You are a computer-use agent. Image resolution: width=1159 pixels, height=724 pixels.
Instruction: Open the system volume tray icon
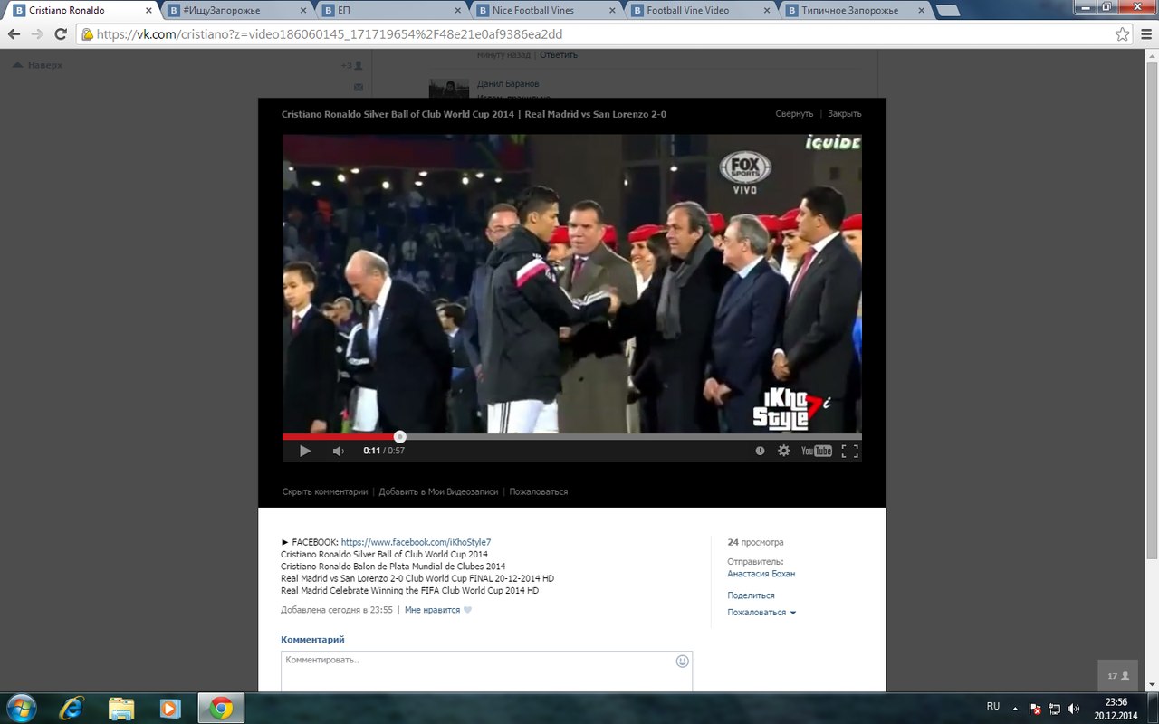(1074, 708)
